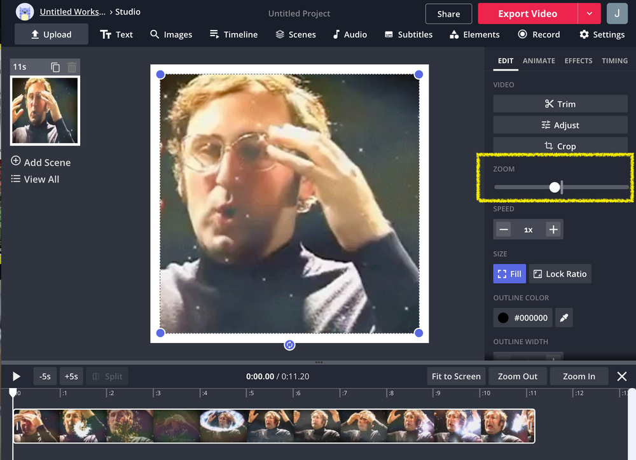Duplicate the 11s scene

[55, 66]
